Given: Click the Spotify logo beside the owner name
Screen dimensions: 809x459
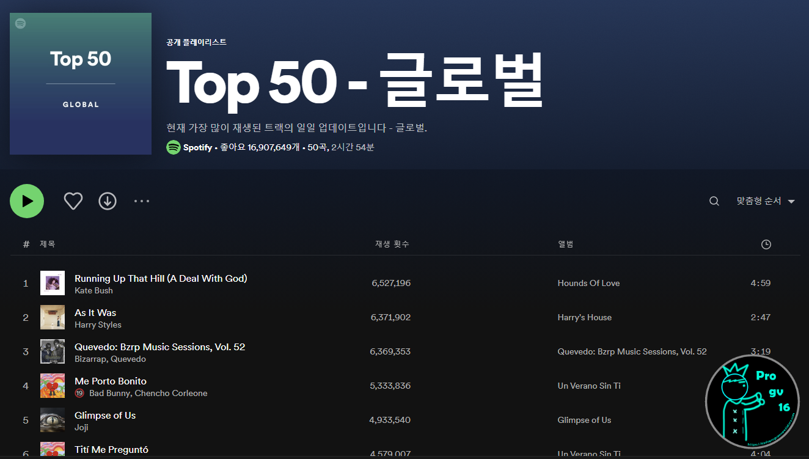Looking at the screenshot, I should [174, 147].
